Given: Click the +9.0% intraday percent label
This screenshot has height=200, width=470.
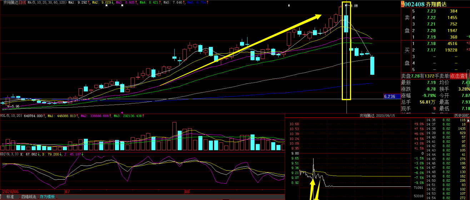Looking at the screenshot, I should pyautogui.click(x=419, y=124).
